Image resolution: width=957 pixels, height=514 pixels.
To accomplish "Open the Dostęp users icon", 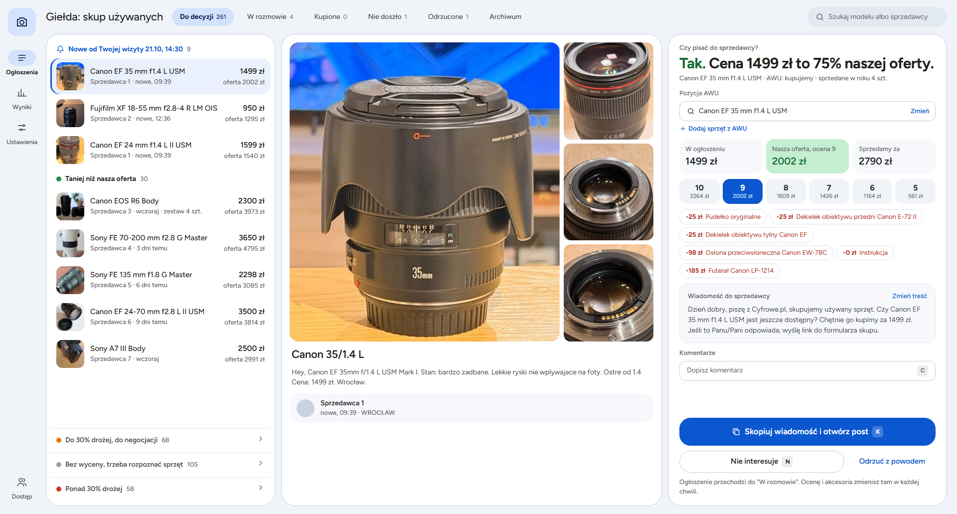I will [x=22, y=482].
